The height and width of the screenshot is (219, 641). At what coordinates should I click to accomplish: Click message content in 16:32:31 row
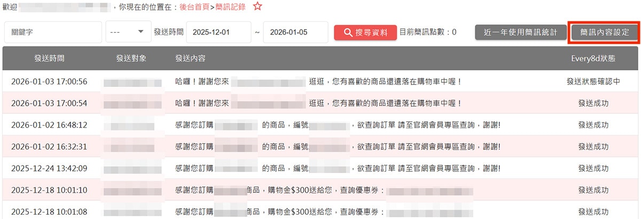point(338,146)
